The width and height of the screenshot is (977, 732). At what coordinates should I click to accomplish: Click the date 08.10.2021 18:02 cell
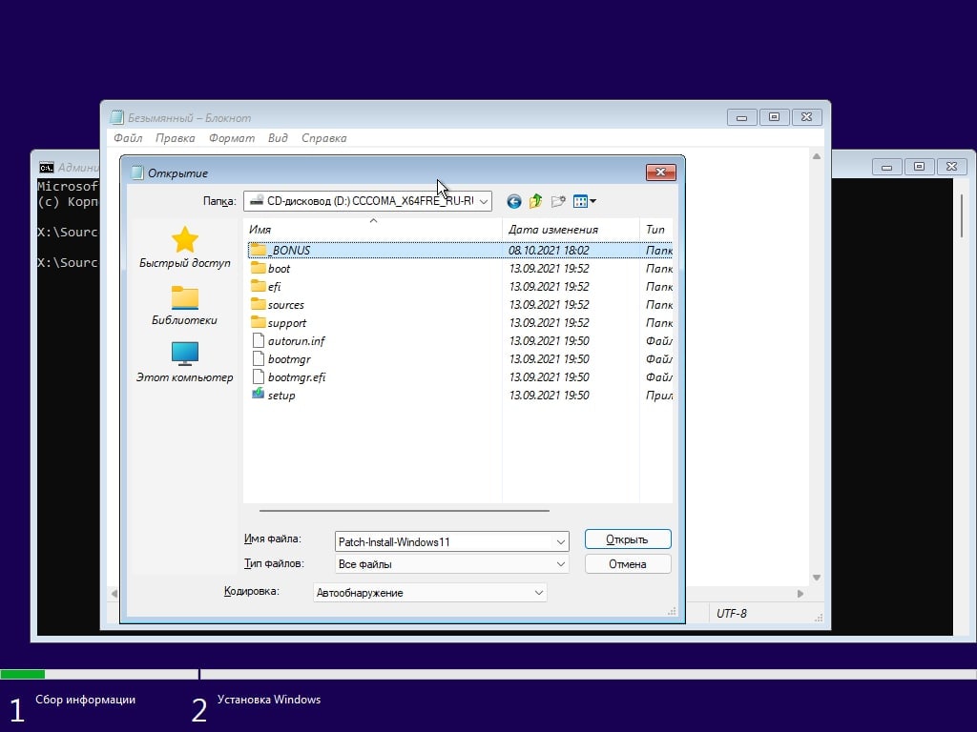click(x=549, y=250)
